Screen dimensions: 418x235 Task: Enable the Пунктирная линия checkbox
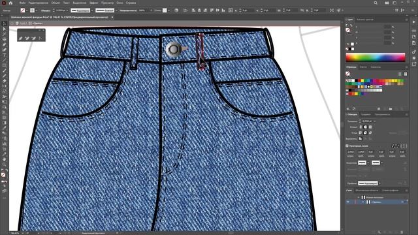coord(347,146)
